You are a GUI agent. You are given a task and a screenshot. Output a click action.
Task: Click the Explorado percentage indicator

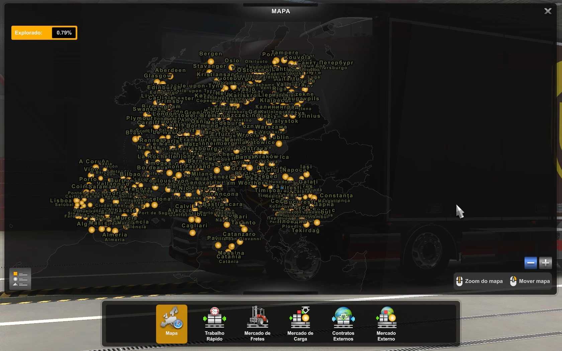coord(44,33)
